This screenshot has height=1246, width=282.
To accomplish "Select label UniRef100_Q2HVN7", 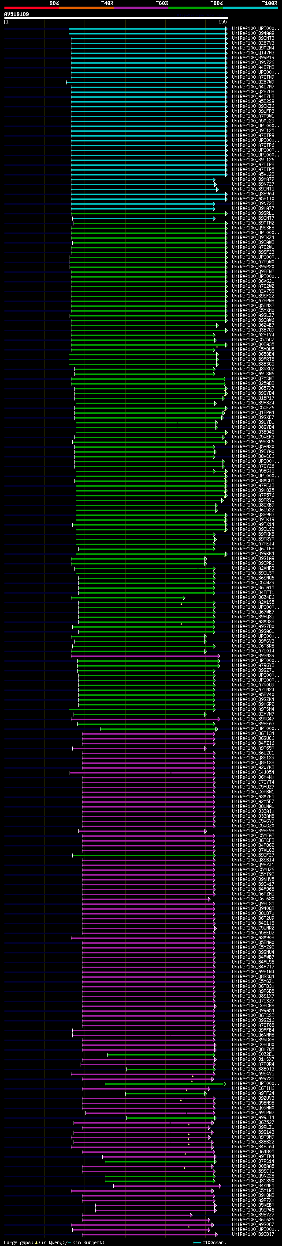I will 253,714.
